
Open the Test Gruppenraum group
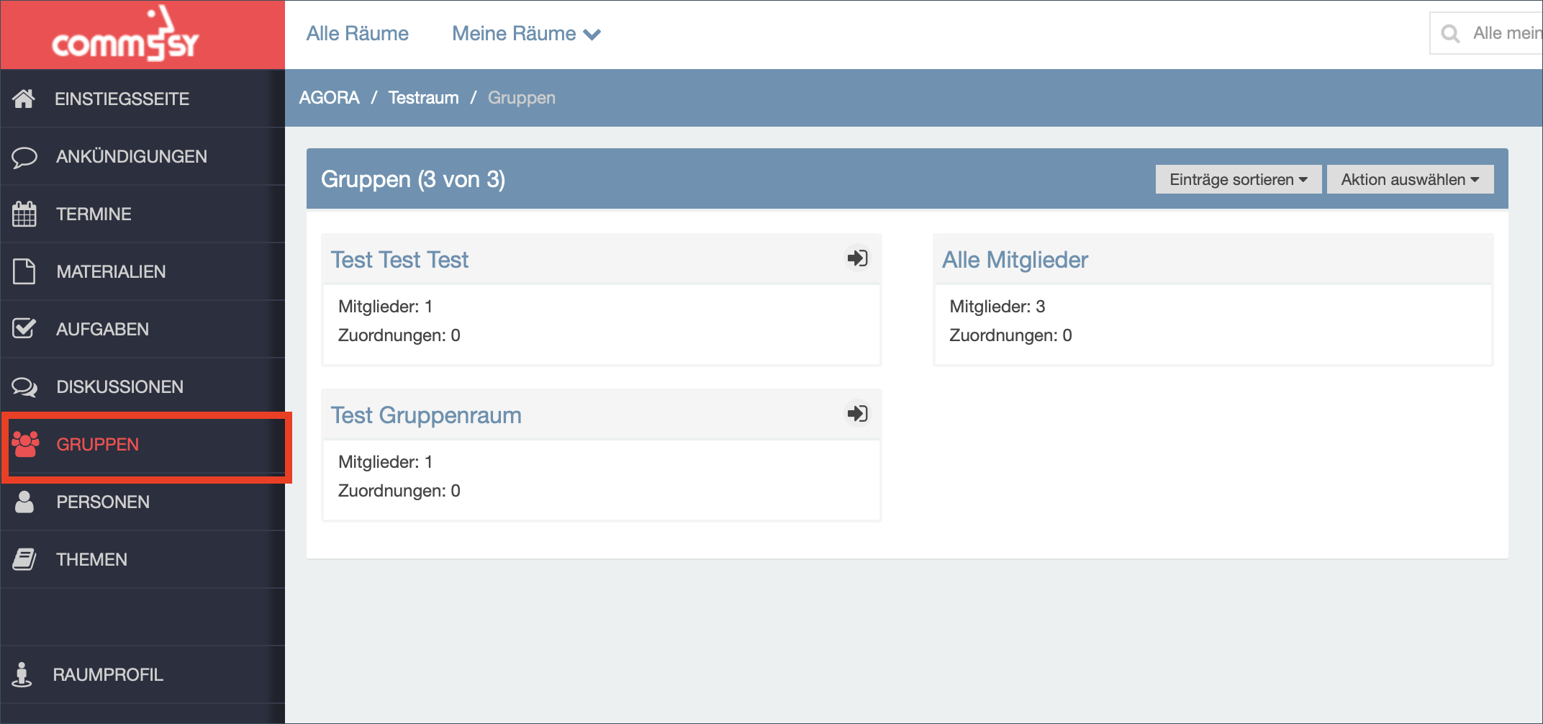[426, 415]
